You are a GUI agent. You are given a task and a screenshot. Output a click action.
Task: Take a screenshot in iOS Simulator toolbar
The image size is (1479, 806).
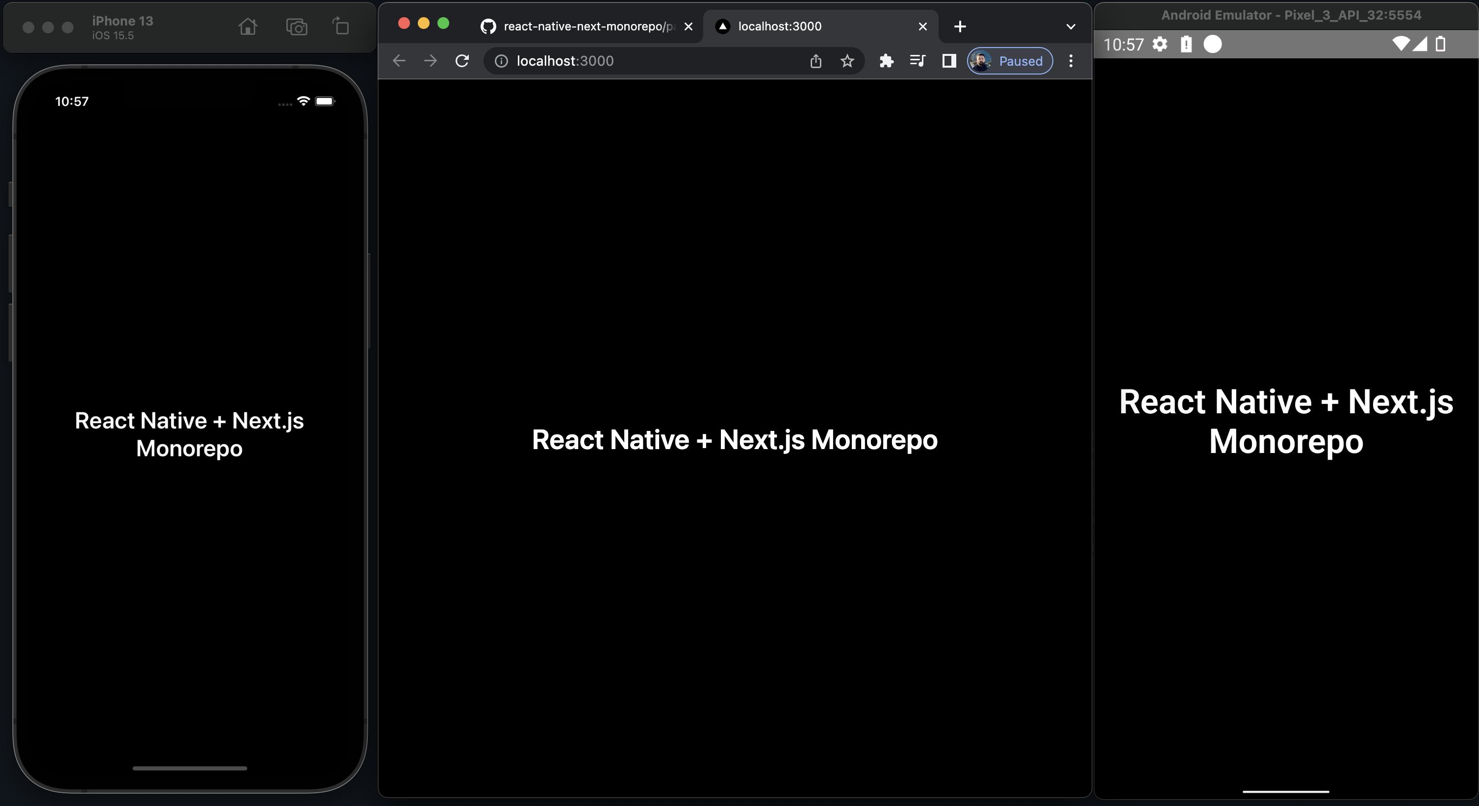pyautogui.click(x=297, y=27)
